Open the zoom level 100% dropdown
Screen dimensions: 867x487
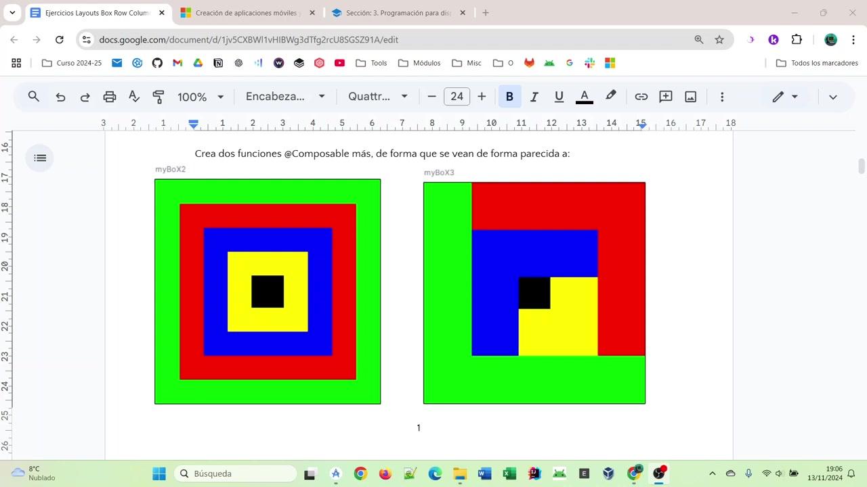(200, 97)
